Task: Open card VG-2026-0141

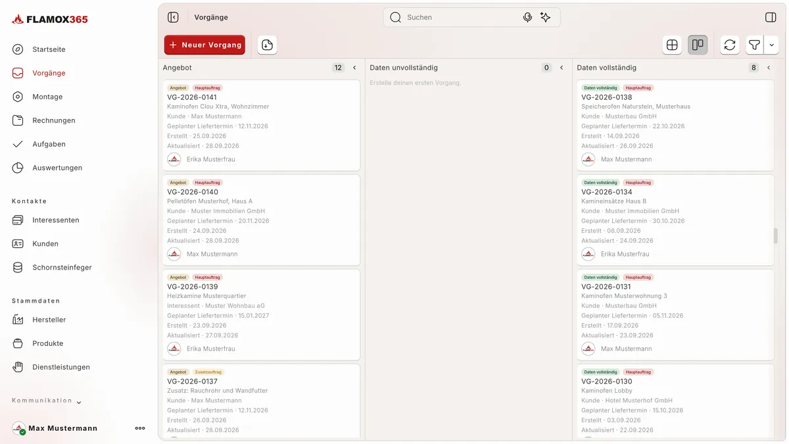Action: tap(262, 126)
